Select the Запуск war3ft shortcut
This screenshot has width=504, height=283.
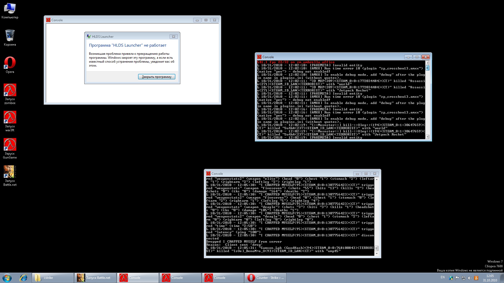(10, 121)
